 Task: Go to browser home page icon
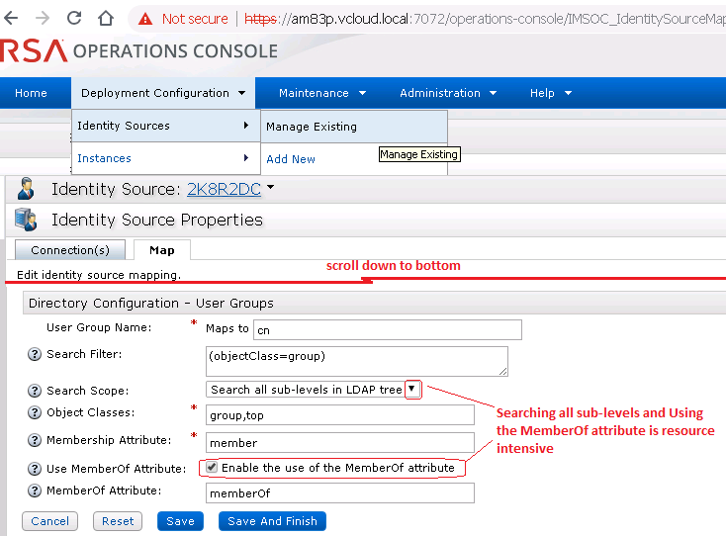(x=105, y=18)
